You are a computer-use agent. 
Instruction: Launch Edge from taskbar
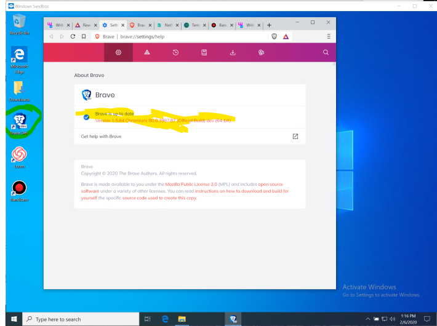165,319
